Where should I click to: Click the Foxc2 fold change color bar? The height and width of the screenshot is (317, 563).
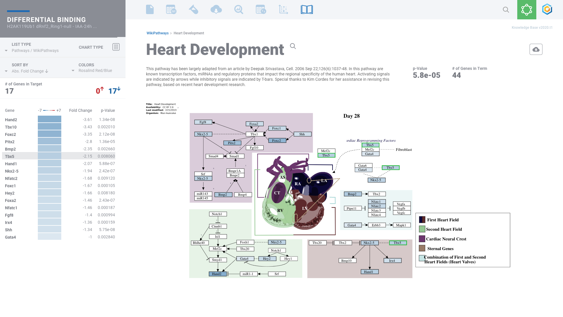[50, 134]
